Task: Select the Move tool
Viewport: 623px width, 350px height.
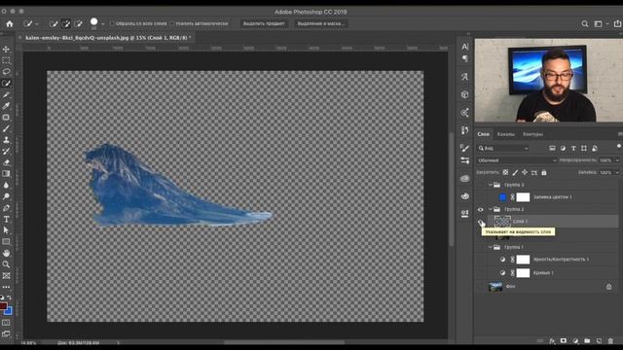Action: point(6,50)
